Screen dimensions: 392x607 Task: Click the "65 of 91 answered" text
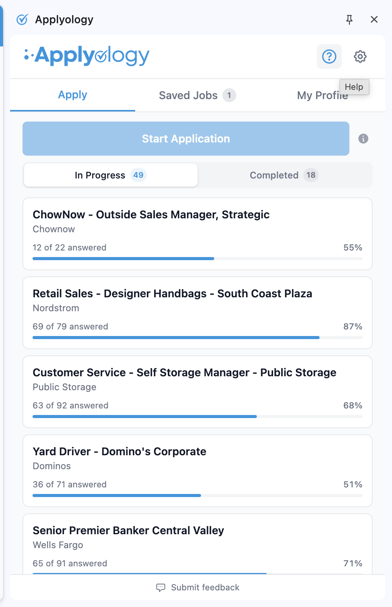point(70,563)
